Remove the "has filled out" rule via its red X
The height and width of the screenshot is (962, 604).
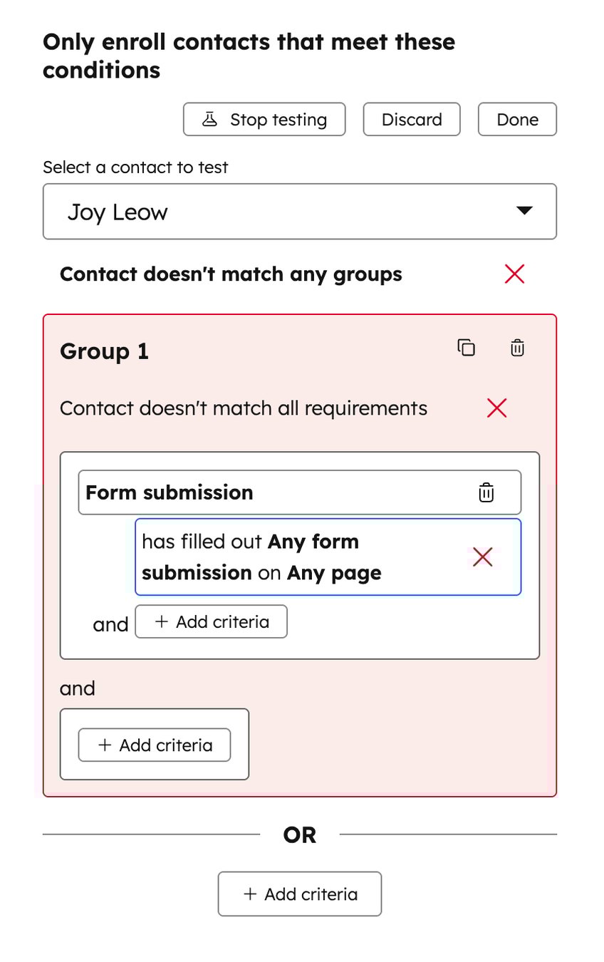coord(483,557)
